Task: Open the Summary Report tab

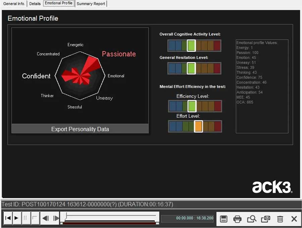Action: [x=91, y=4]
